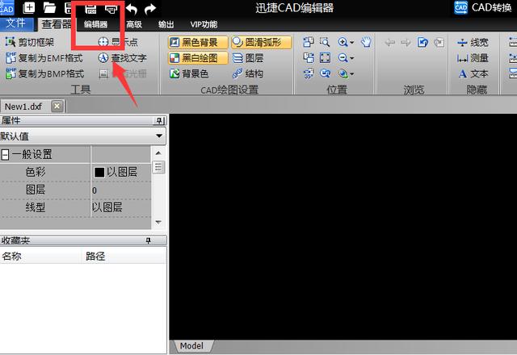
Task: Click the zoom out magnifier icon
Action: [x=343, y=58]
